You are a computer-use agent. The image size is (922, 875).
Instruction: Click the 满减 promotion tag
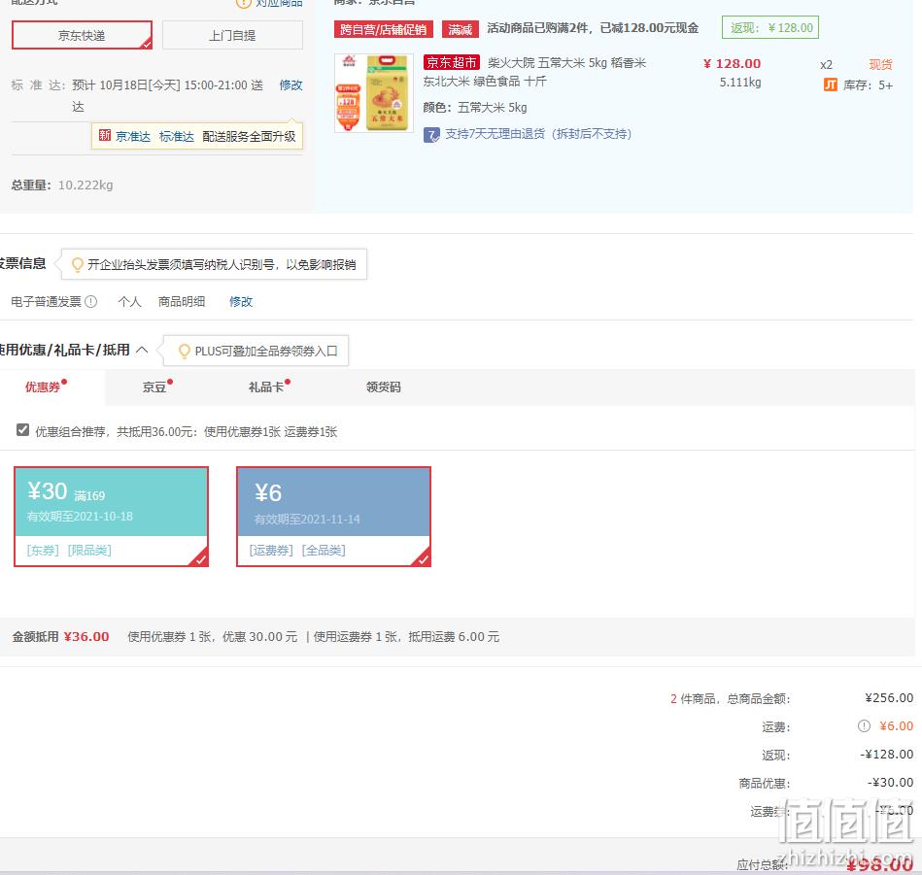pos(460,29)
